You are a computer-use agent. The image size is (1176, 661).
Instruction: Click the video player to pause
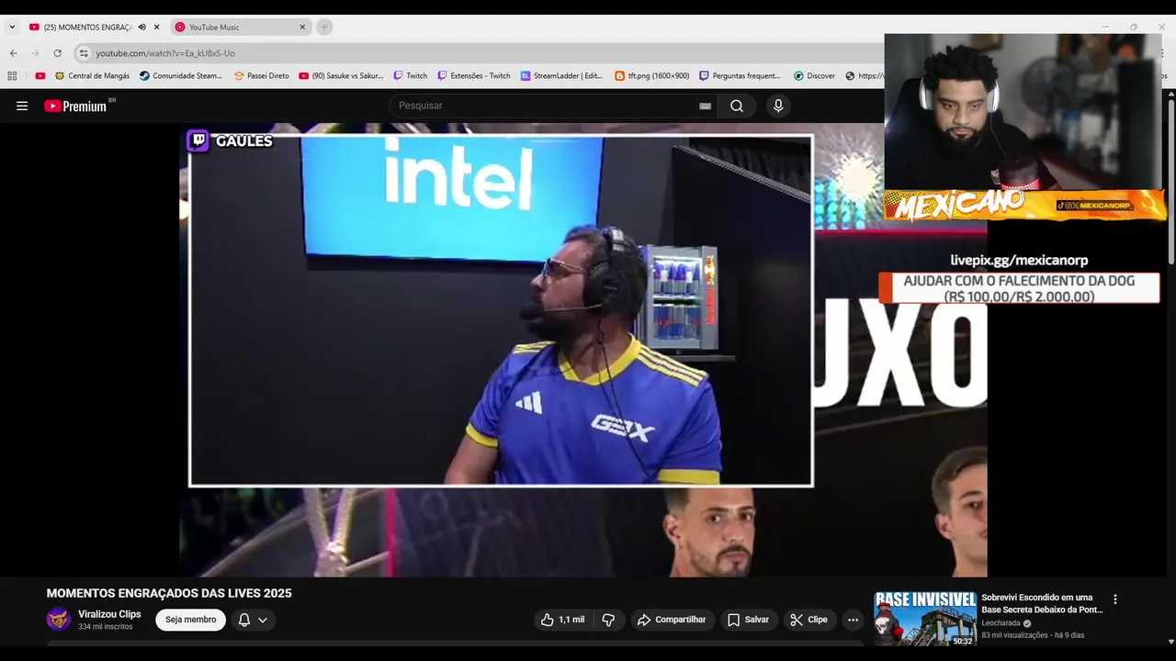tap(582, 350)
